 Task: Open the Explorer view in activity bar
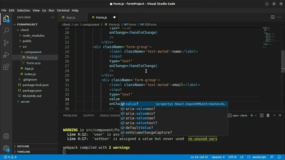pos(6,19)
